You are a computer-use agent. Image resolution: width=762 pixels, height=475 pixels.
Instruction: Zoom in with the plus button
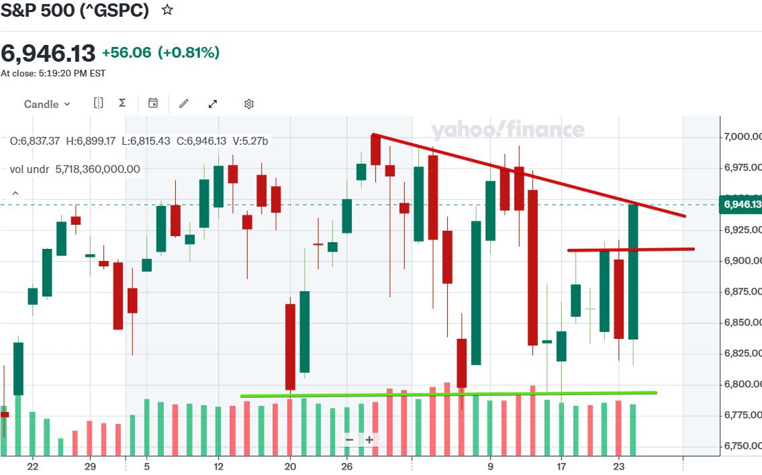369,440
